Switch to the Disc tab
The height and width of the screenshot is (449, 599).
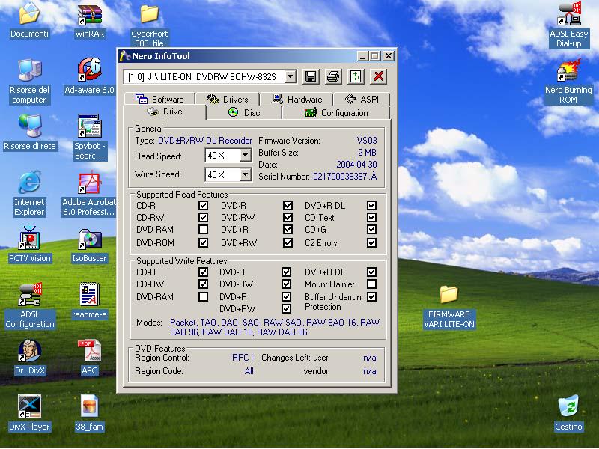pyautogui.click(x=244, y=113)
